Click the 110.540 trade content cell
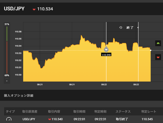Viewport: 163px width, 123px height. click(x=55, y=119)
